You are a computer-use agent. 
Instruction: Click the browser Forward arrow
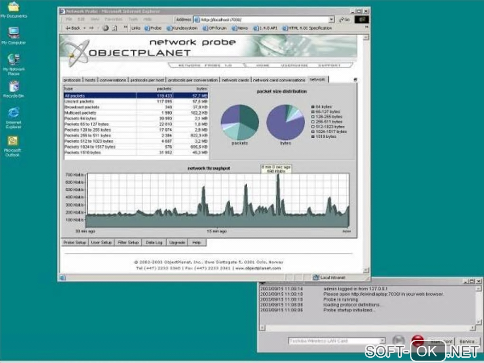(x=92, y=28)
